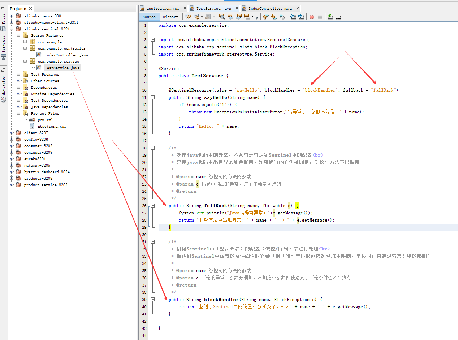Open the Files side panel

[4, 22]
